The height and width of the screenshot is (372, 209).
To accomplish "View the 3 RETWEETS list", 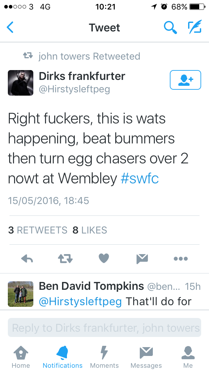I will pos(38,230).
